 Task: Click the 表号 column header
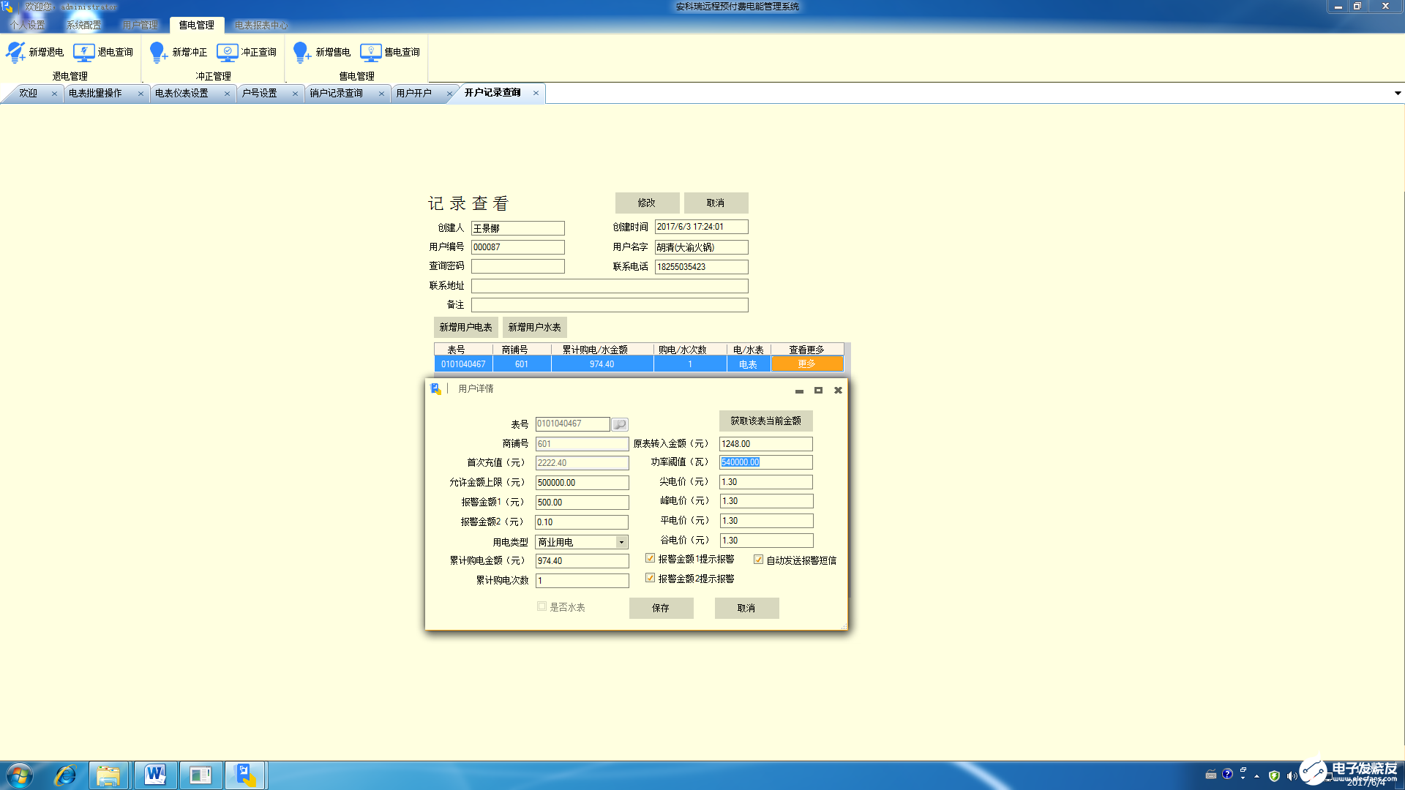pyautogui.click(x=463, y=350)
